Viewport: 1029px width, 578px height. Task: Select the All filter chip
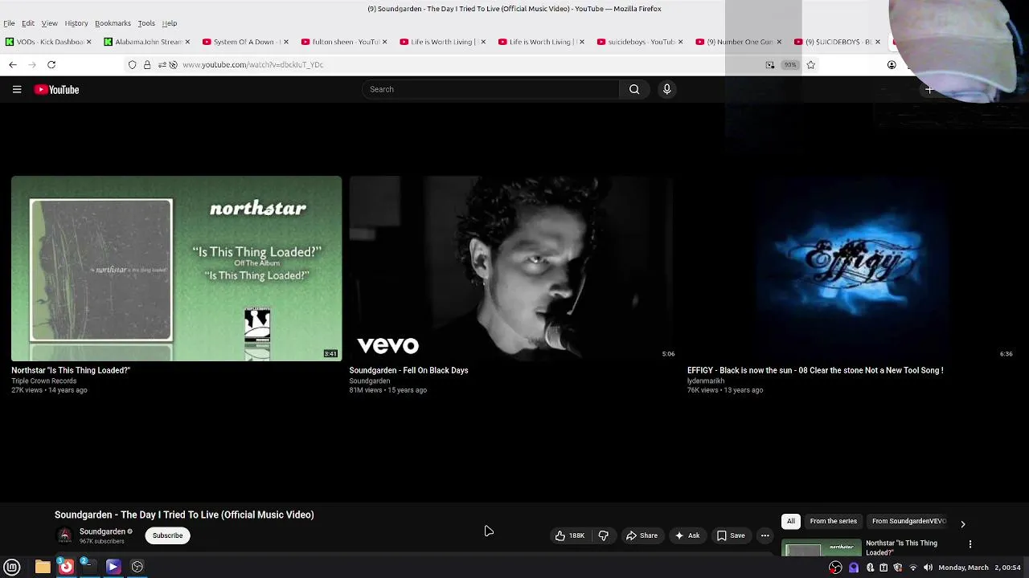click(791, 521)
